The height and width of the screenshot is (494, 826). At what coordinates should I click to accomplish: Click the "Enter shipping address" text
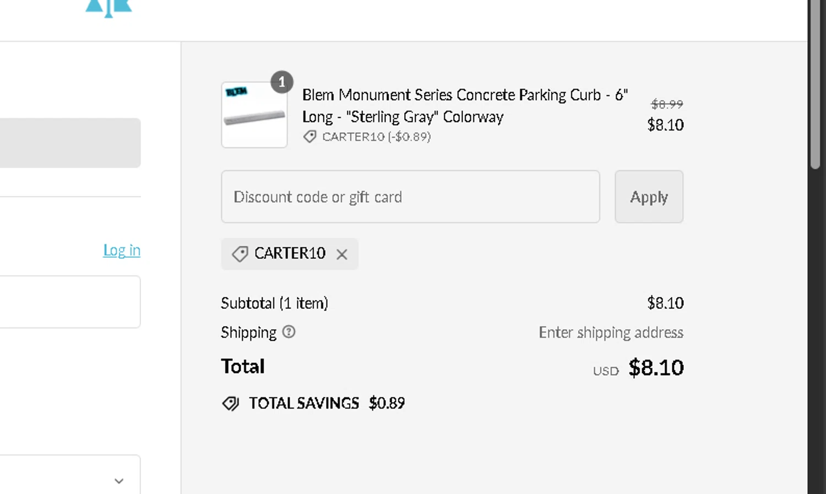coord(611,333)
